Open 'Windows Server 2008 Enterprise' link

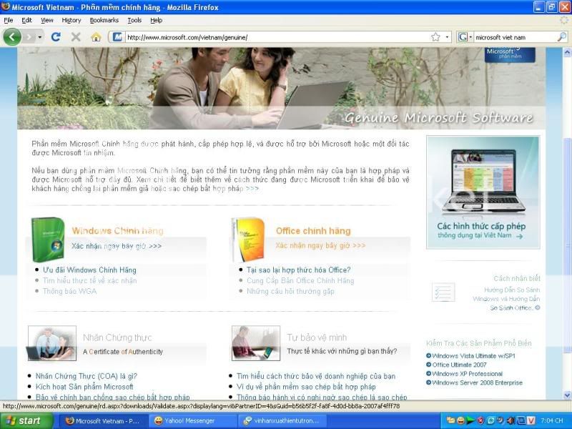pyautogui.click(x=477, y=383)
